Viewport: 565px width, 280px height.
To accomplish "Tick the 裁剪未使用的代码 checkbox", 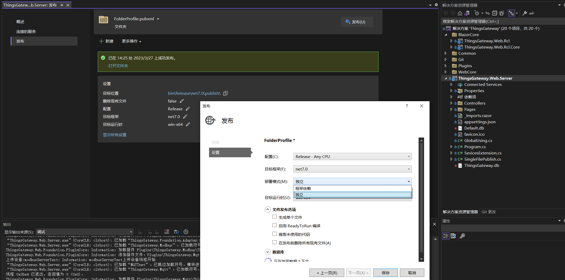I will (x=275, y=234).
